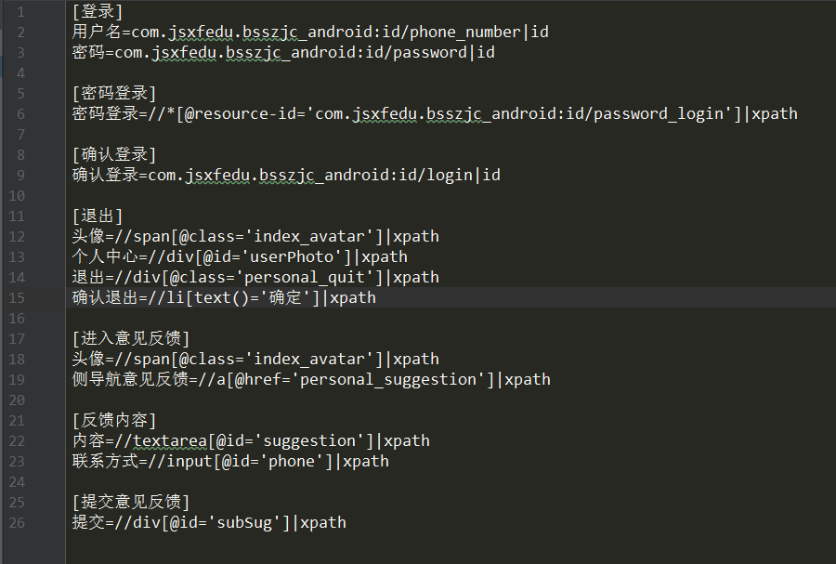Click line number 1 in gutter

click(20, 12)
